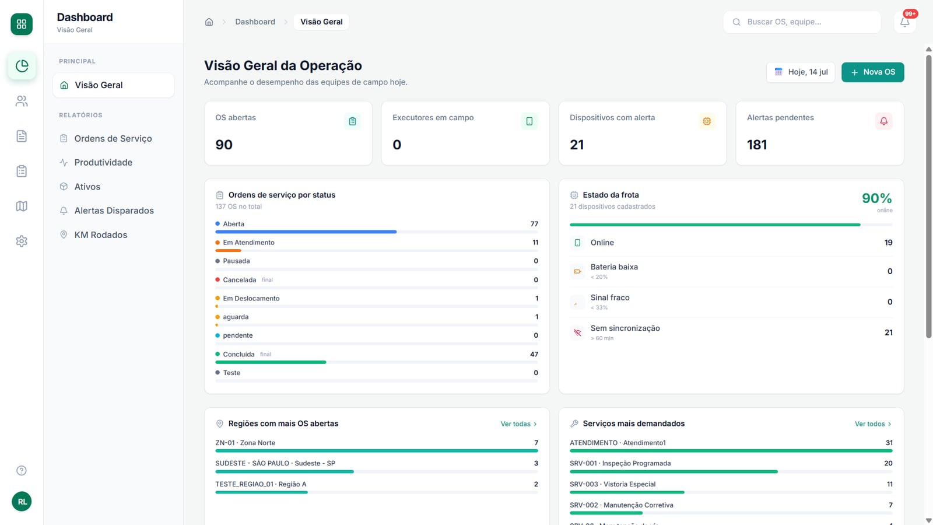Open the document sidebar icon

tap(22, 136)
